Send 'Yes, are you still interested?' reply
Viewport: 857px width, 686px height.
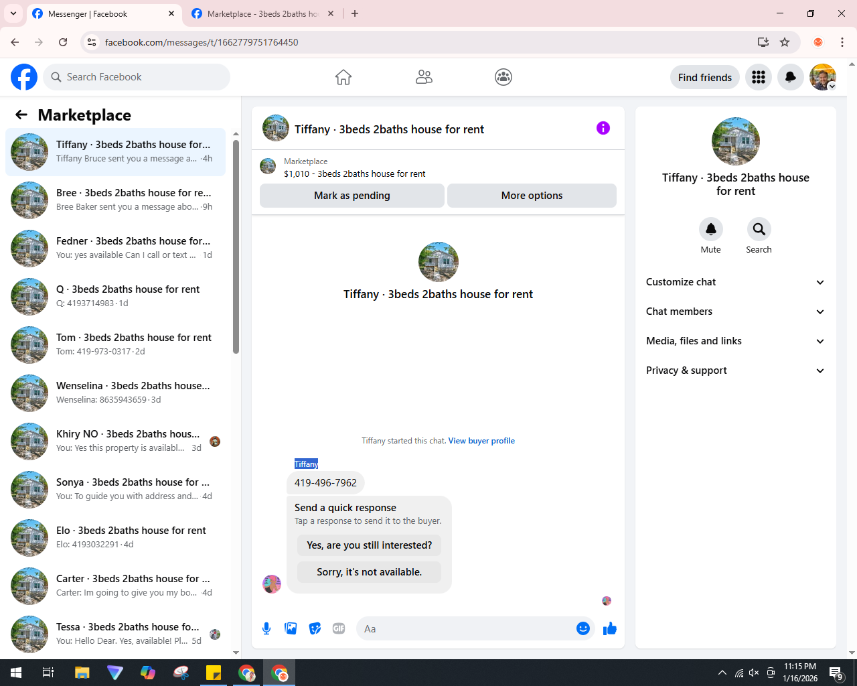369,545
